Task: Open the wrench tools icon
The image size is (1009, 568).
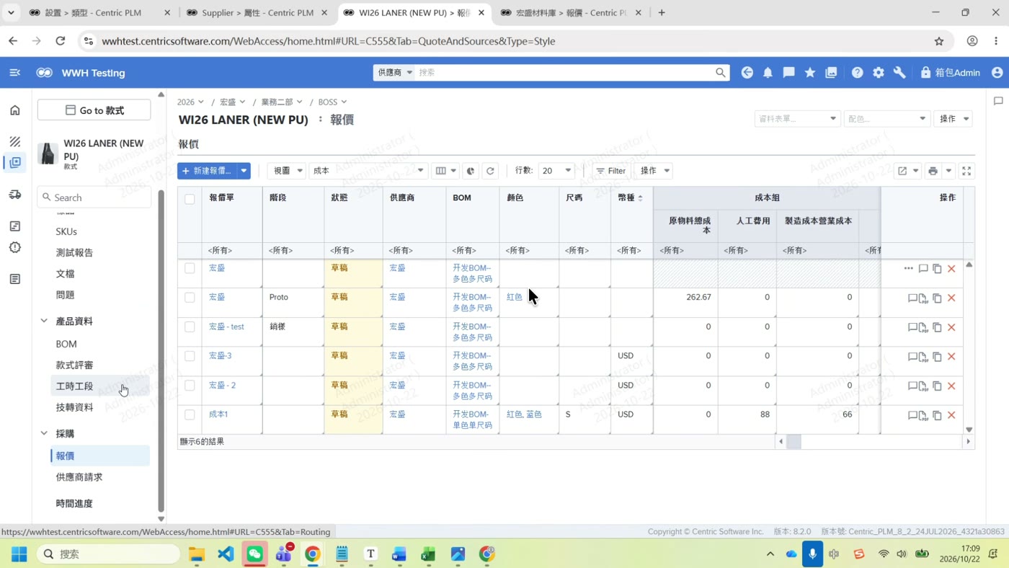Action: click(899, 73)
